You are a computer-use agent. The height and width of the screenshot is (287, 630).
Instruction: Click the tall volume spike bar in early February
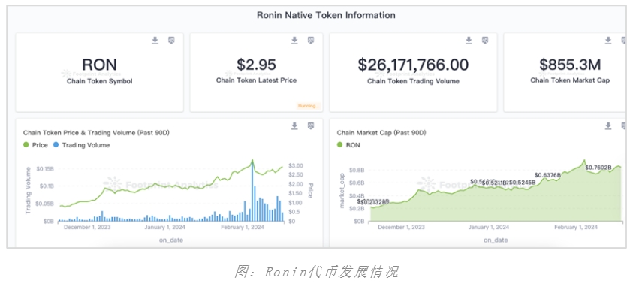click(x=252, y=192)
